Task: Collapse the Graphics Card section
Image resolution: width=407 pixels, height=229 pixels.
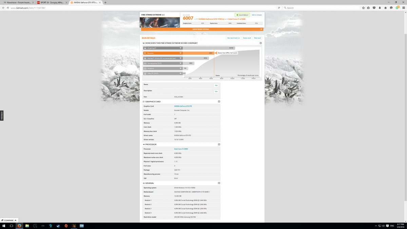Action: point(219,101)
